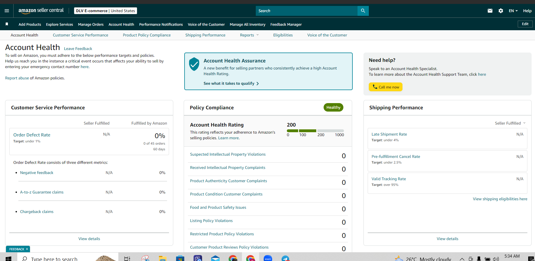The width and height of the screenshot is (535, 261).
Task: Open Explore Services in the top bar
Action: tap(59, 24)
